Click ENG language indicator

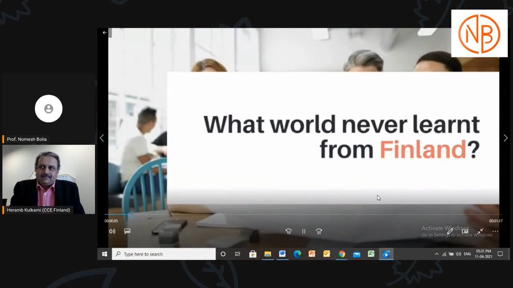467,254
